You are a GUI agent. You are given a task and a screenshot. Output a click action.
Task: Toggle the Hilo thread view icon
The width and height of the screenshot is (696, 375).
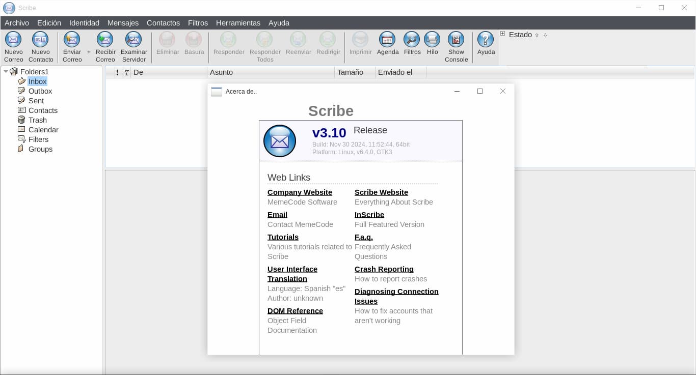pos(432,39)
